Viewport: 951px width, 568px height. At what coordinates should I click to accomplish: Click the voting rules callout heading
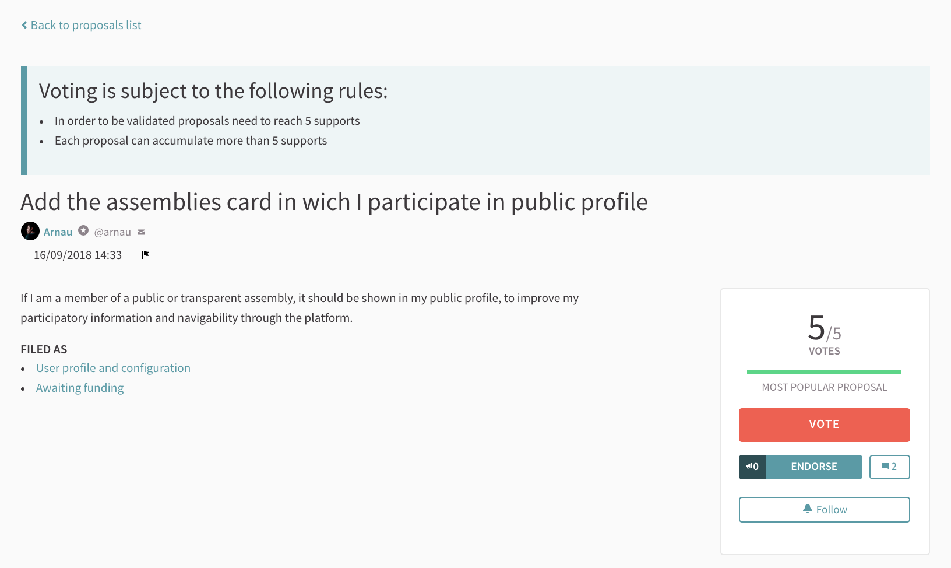pyautogui.click(x=213, y=91)
